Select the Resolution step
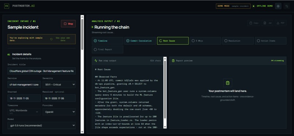Image resolution: width=294 pixels, height=136 pixels. (x=238, y=40)
